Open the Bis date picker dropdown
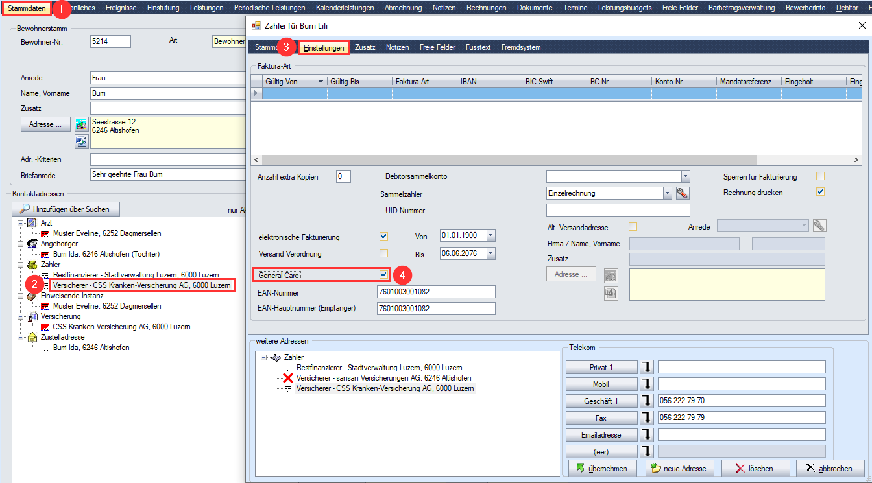Image resolution: width=872 pixels, height=483 pixels. coord(490,253)
